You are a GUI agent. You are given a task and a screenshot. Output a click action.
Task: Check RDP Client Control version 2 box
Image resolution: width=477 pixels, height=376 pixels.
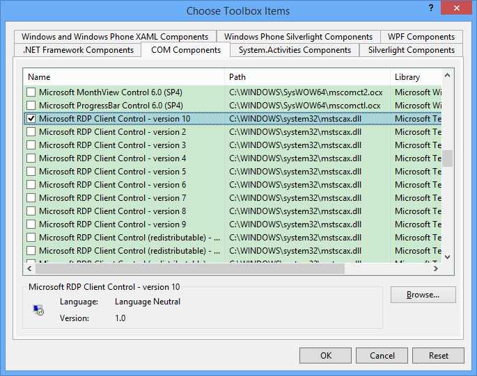[x=31, y=132]
